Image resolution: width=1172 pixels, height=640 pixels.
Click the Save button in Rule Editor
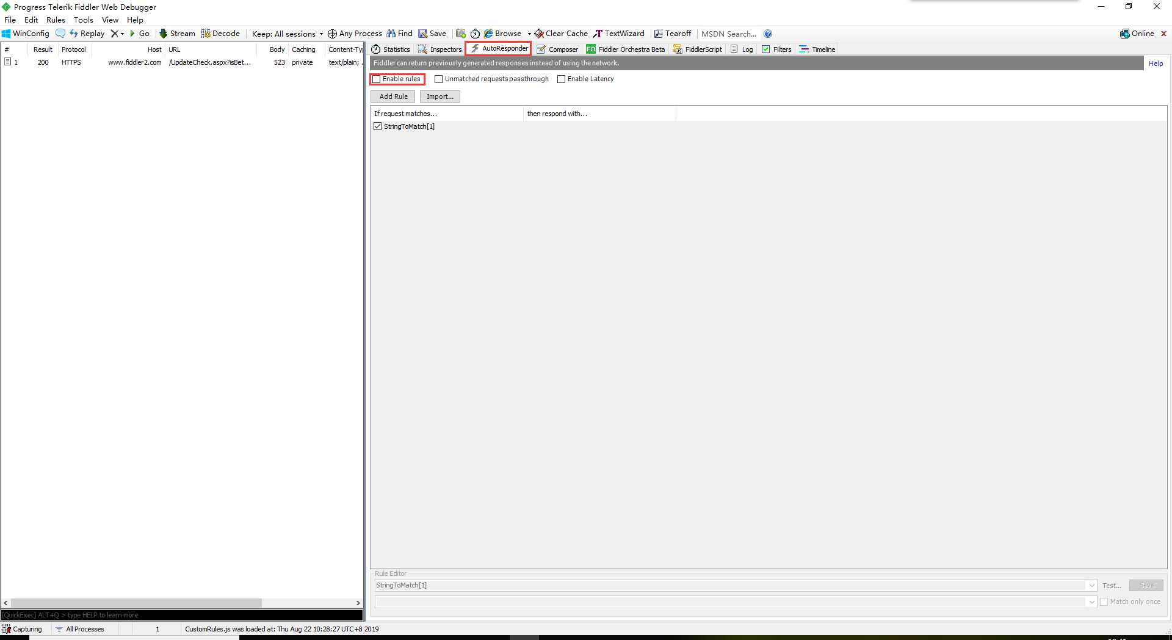1146,585
